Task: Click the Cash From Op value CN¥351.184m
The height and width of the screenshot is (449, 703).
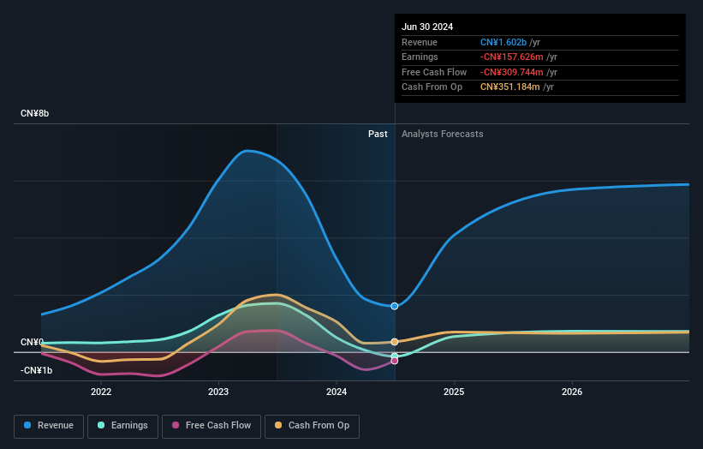Action: click(x=509, y=87)
